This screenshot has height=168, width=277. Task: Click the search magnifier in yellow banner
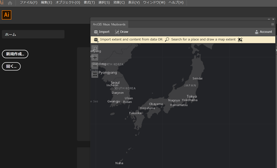[167, 39]
